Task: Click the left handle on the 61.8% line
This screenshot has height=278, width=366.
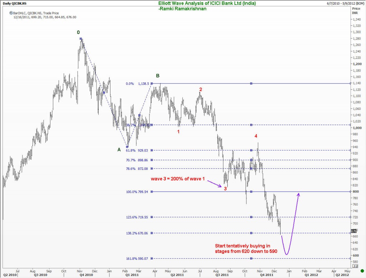Action: [152, 150]
